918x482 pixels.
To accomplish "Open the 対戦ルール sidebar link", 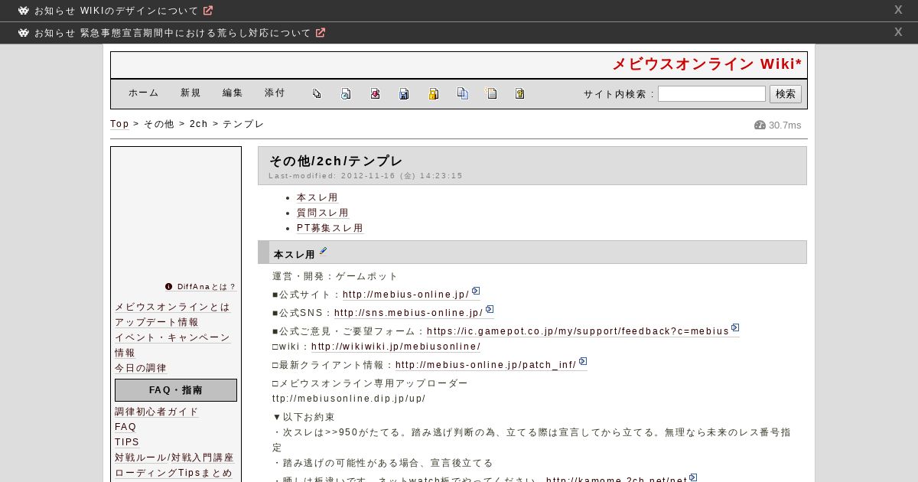I will click(x=141, y=458).
